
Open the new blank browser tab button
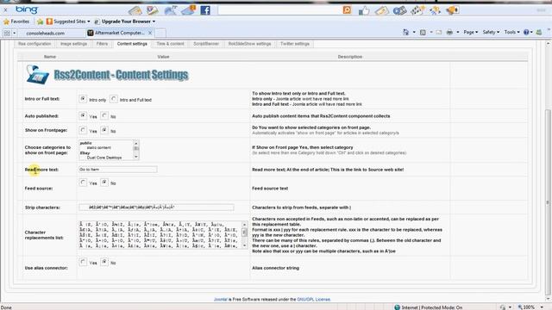coord(160,33)
